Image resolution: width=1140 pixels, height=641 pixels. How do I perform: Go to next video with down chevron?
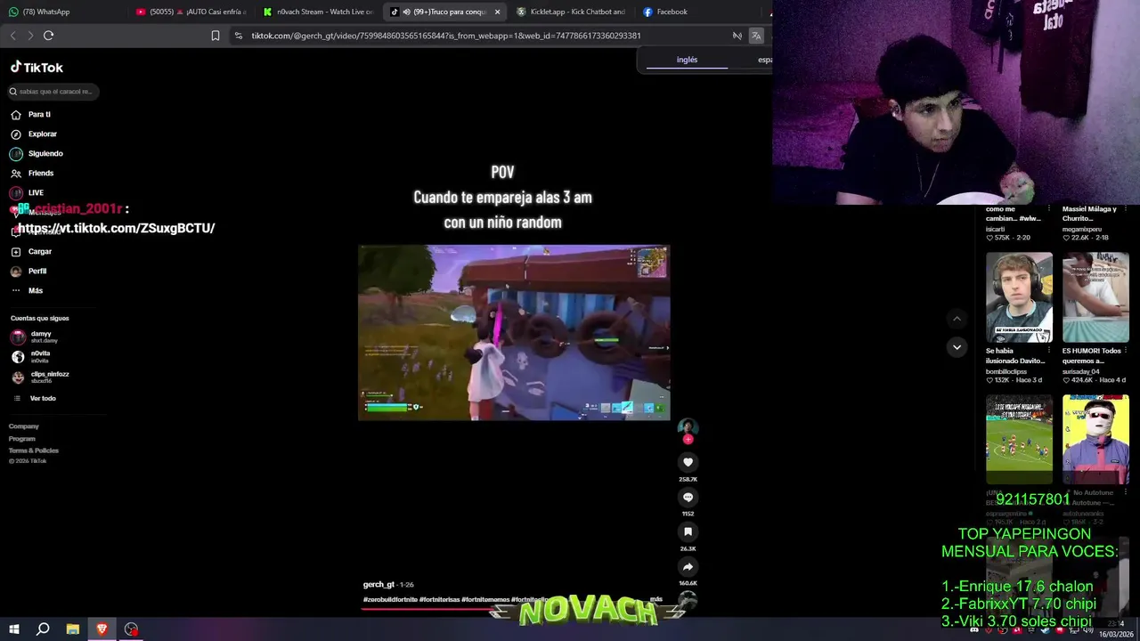[957, 347]
